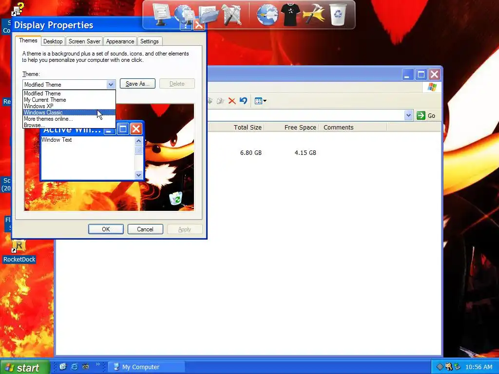The width and height of the screenshot is (499, 374).
Task: Click the help question mark in Display Properties title bar
Action: pos(186,25)
